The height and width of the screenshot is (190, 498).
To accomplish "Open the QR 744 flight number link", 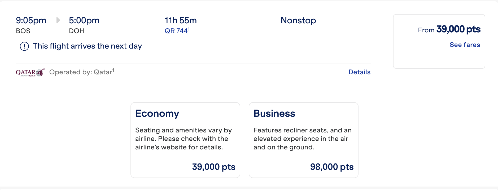I will tap(177, 31).
